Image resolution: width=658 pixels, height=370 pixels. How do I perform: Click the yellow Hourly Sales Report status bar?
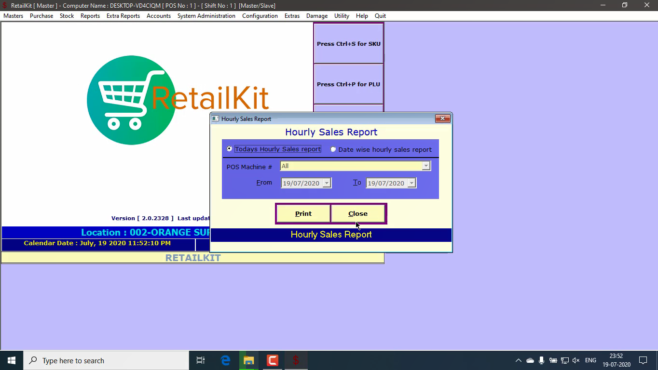click(x=331, y=235)
